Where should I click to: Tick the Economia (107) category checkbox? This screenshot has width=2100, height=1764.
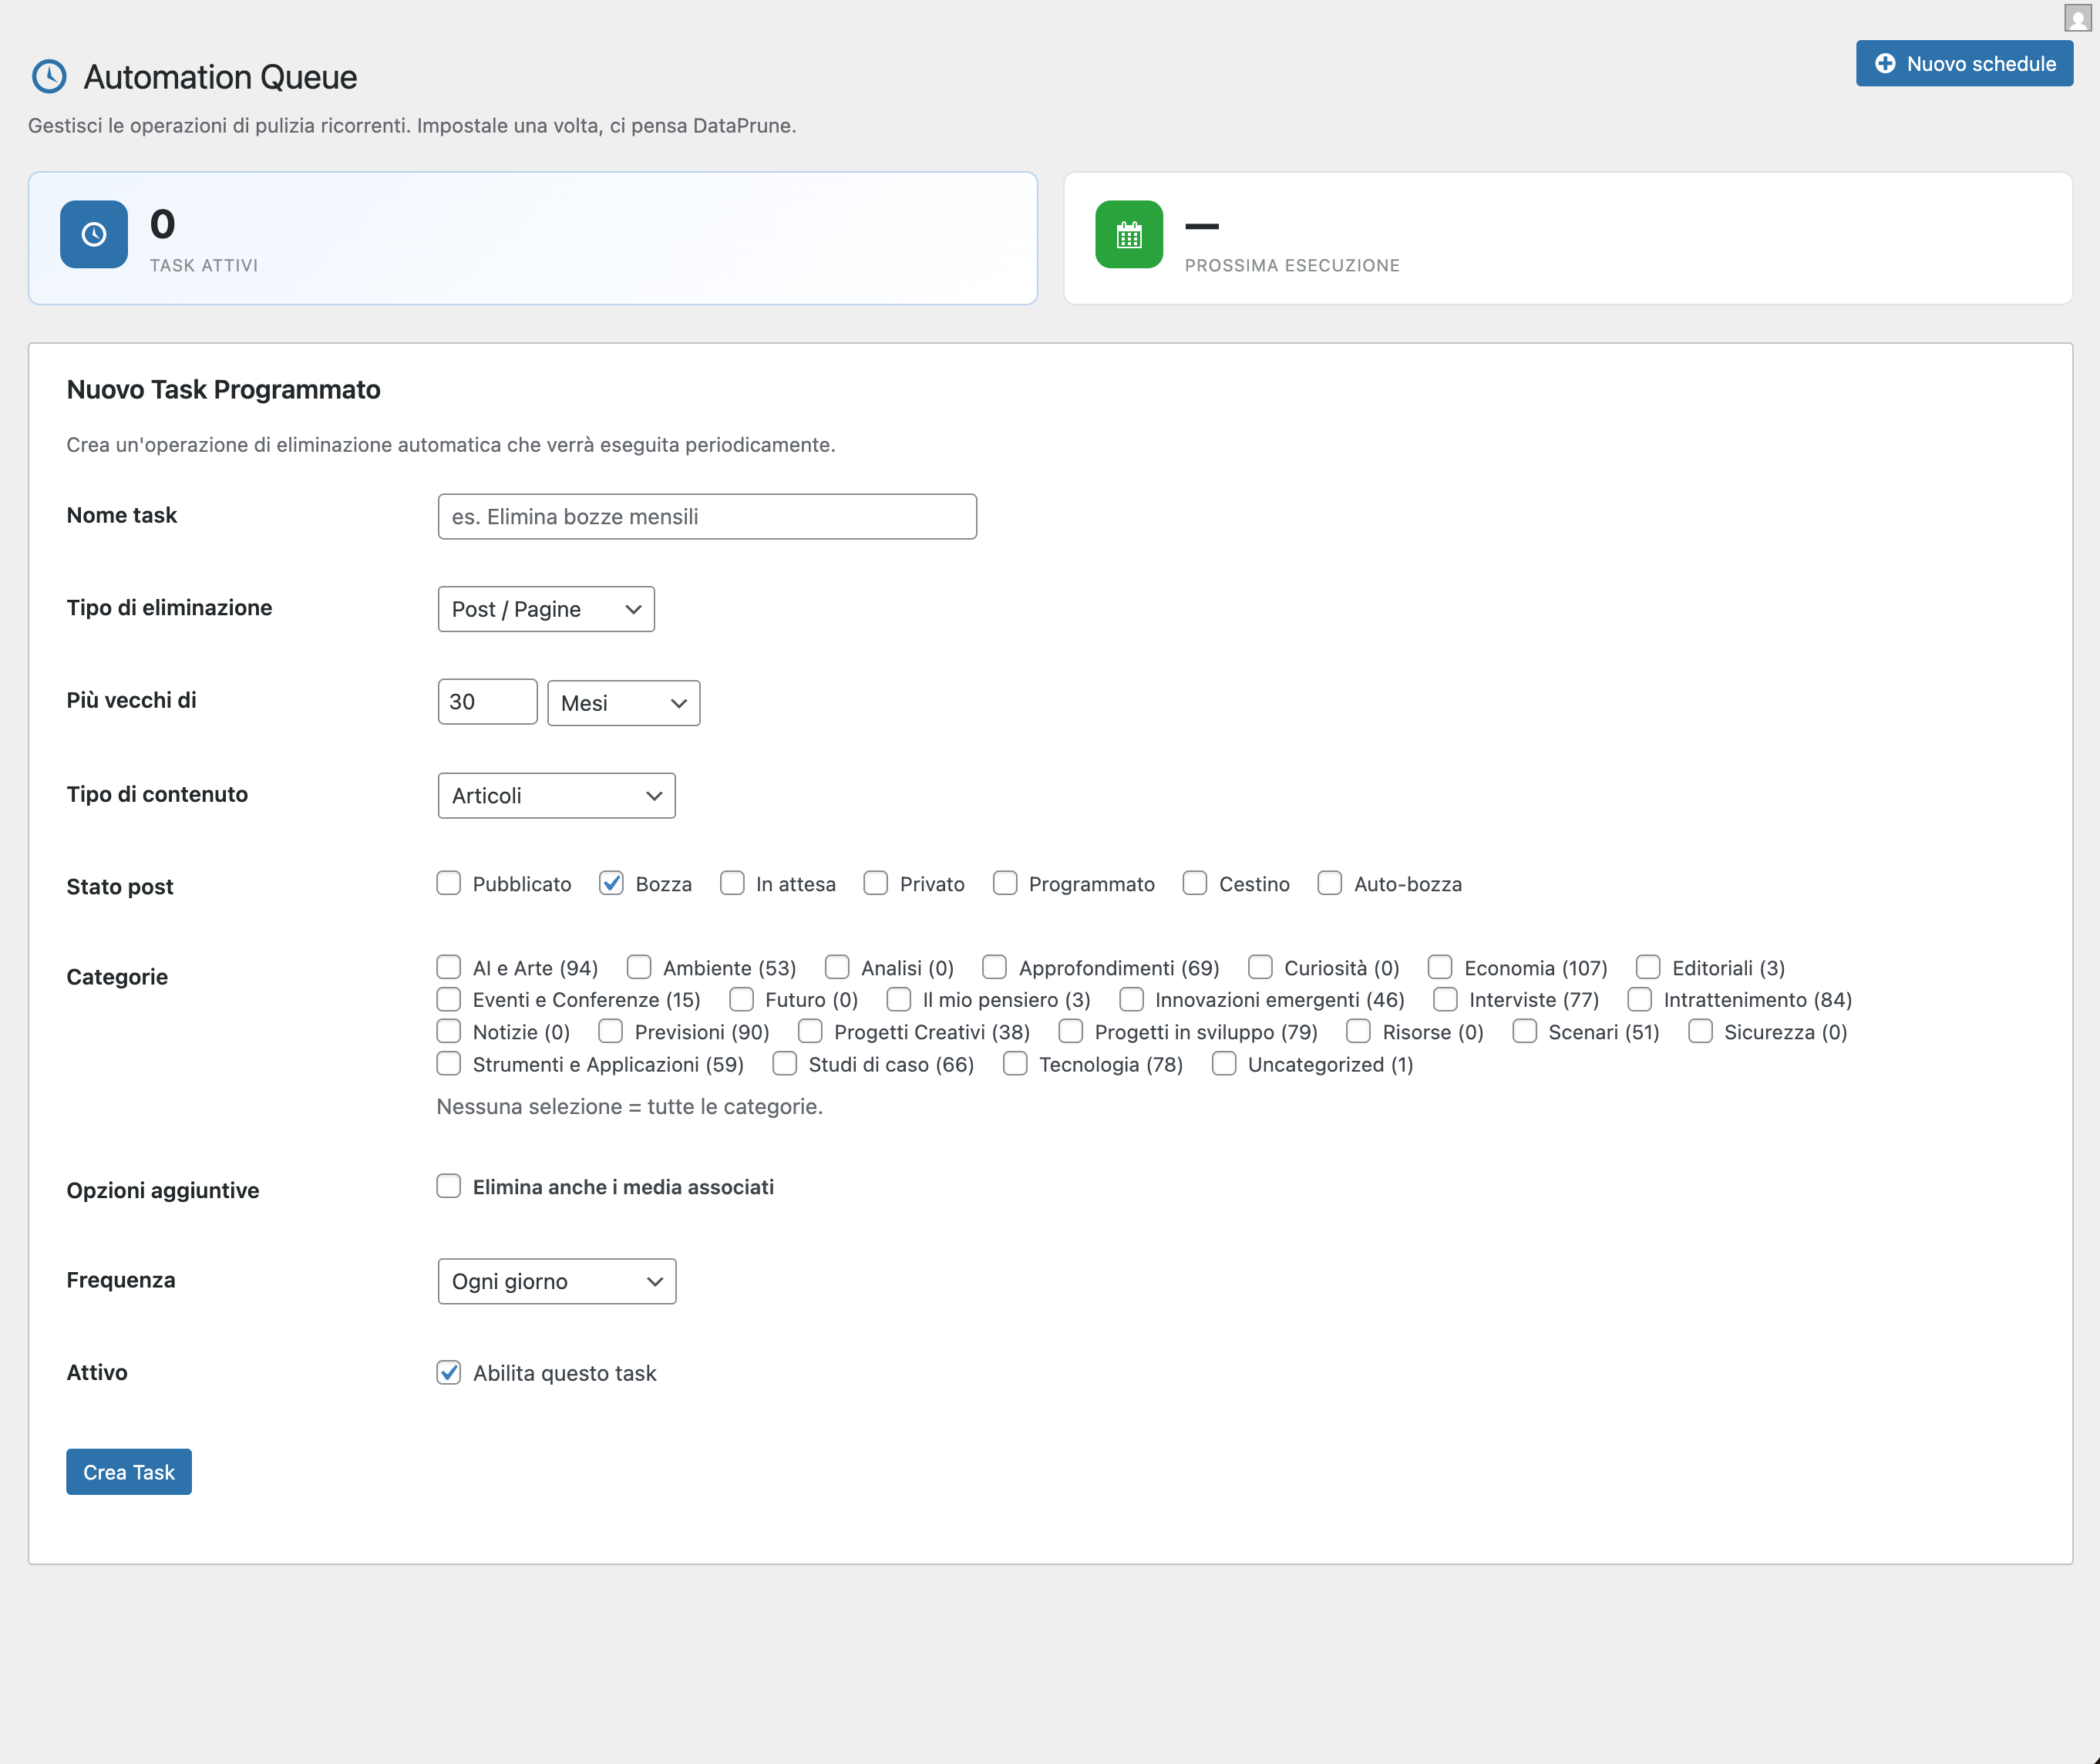pos(1440,967)
